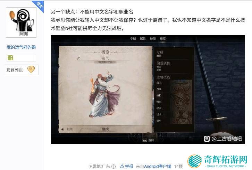Click the 举报 report link
The image size is (252, 170).
click(x=127, y=166)
